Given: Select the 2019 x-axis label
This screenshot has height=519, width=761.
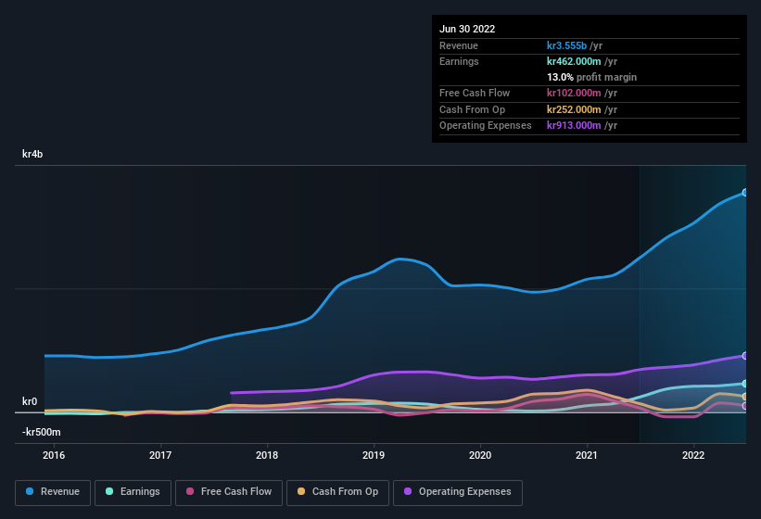Looking at the screenshot, I should 374,455.
